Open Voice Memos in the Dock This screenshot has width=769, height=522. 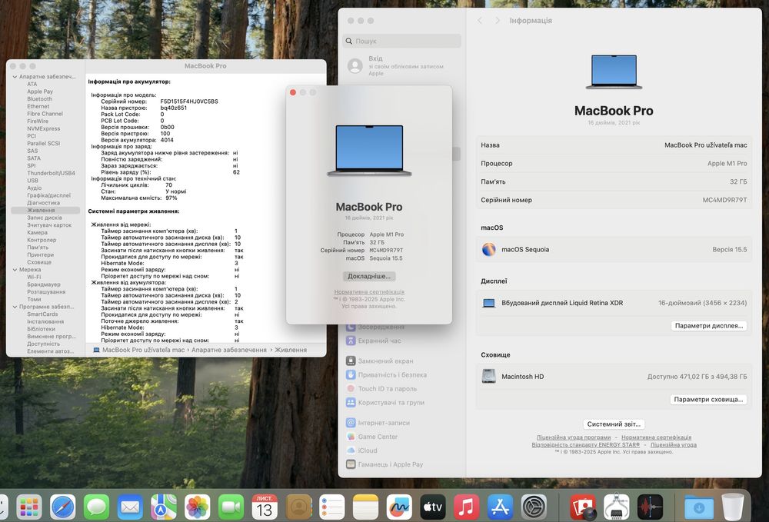click(x=650, y=507)
